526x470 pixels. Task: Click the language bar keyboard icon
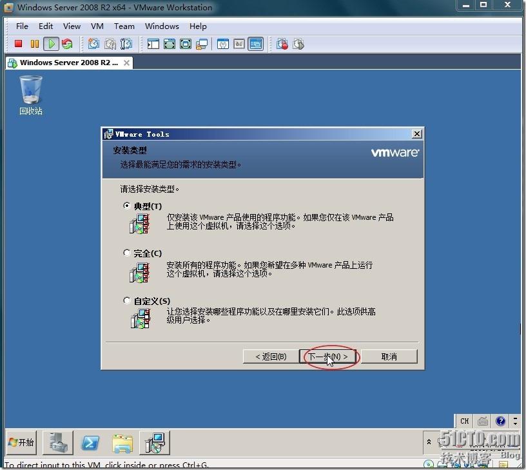[483, 421]
